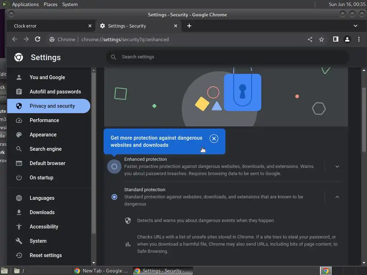The width and height of the screenshot is (367, 275).
Task: Click the Settings page title
Action: 46,57
